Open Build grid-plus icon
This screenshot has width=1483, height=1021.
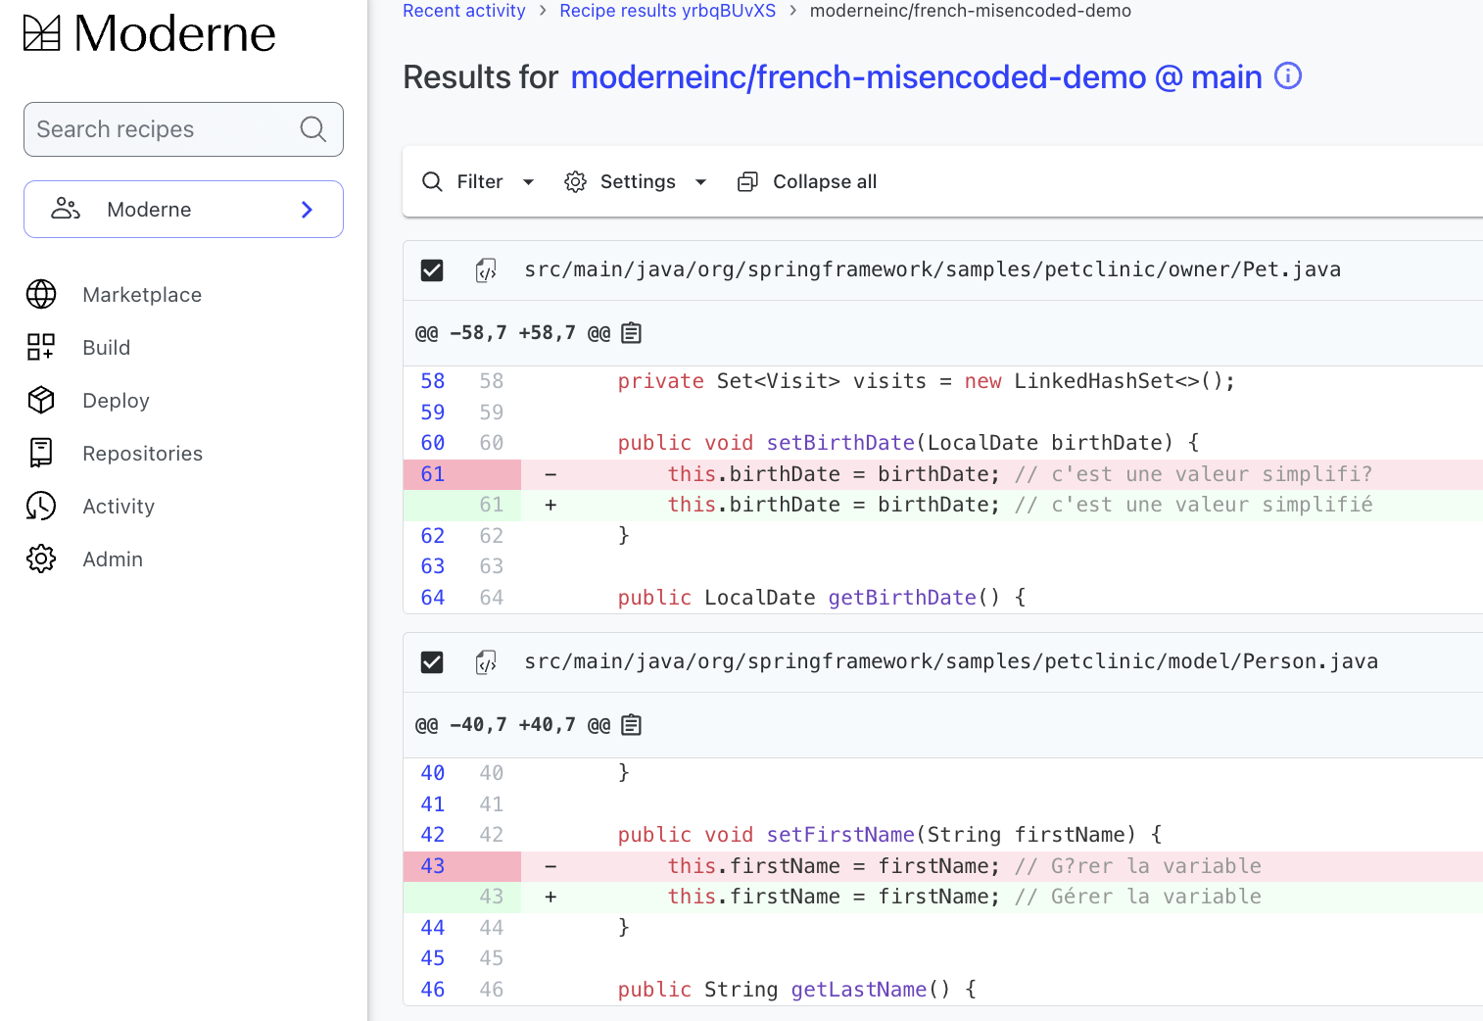(x=41, y=347)
